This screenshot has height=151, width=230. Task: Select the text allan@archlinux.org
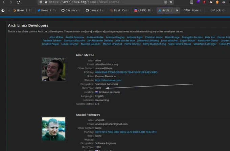(107, 64)
